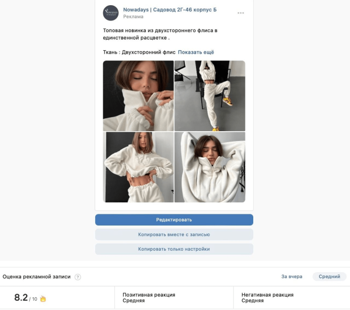
Task: Click Копировать вместе с записью button
Action: (x=174, y=234)
